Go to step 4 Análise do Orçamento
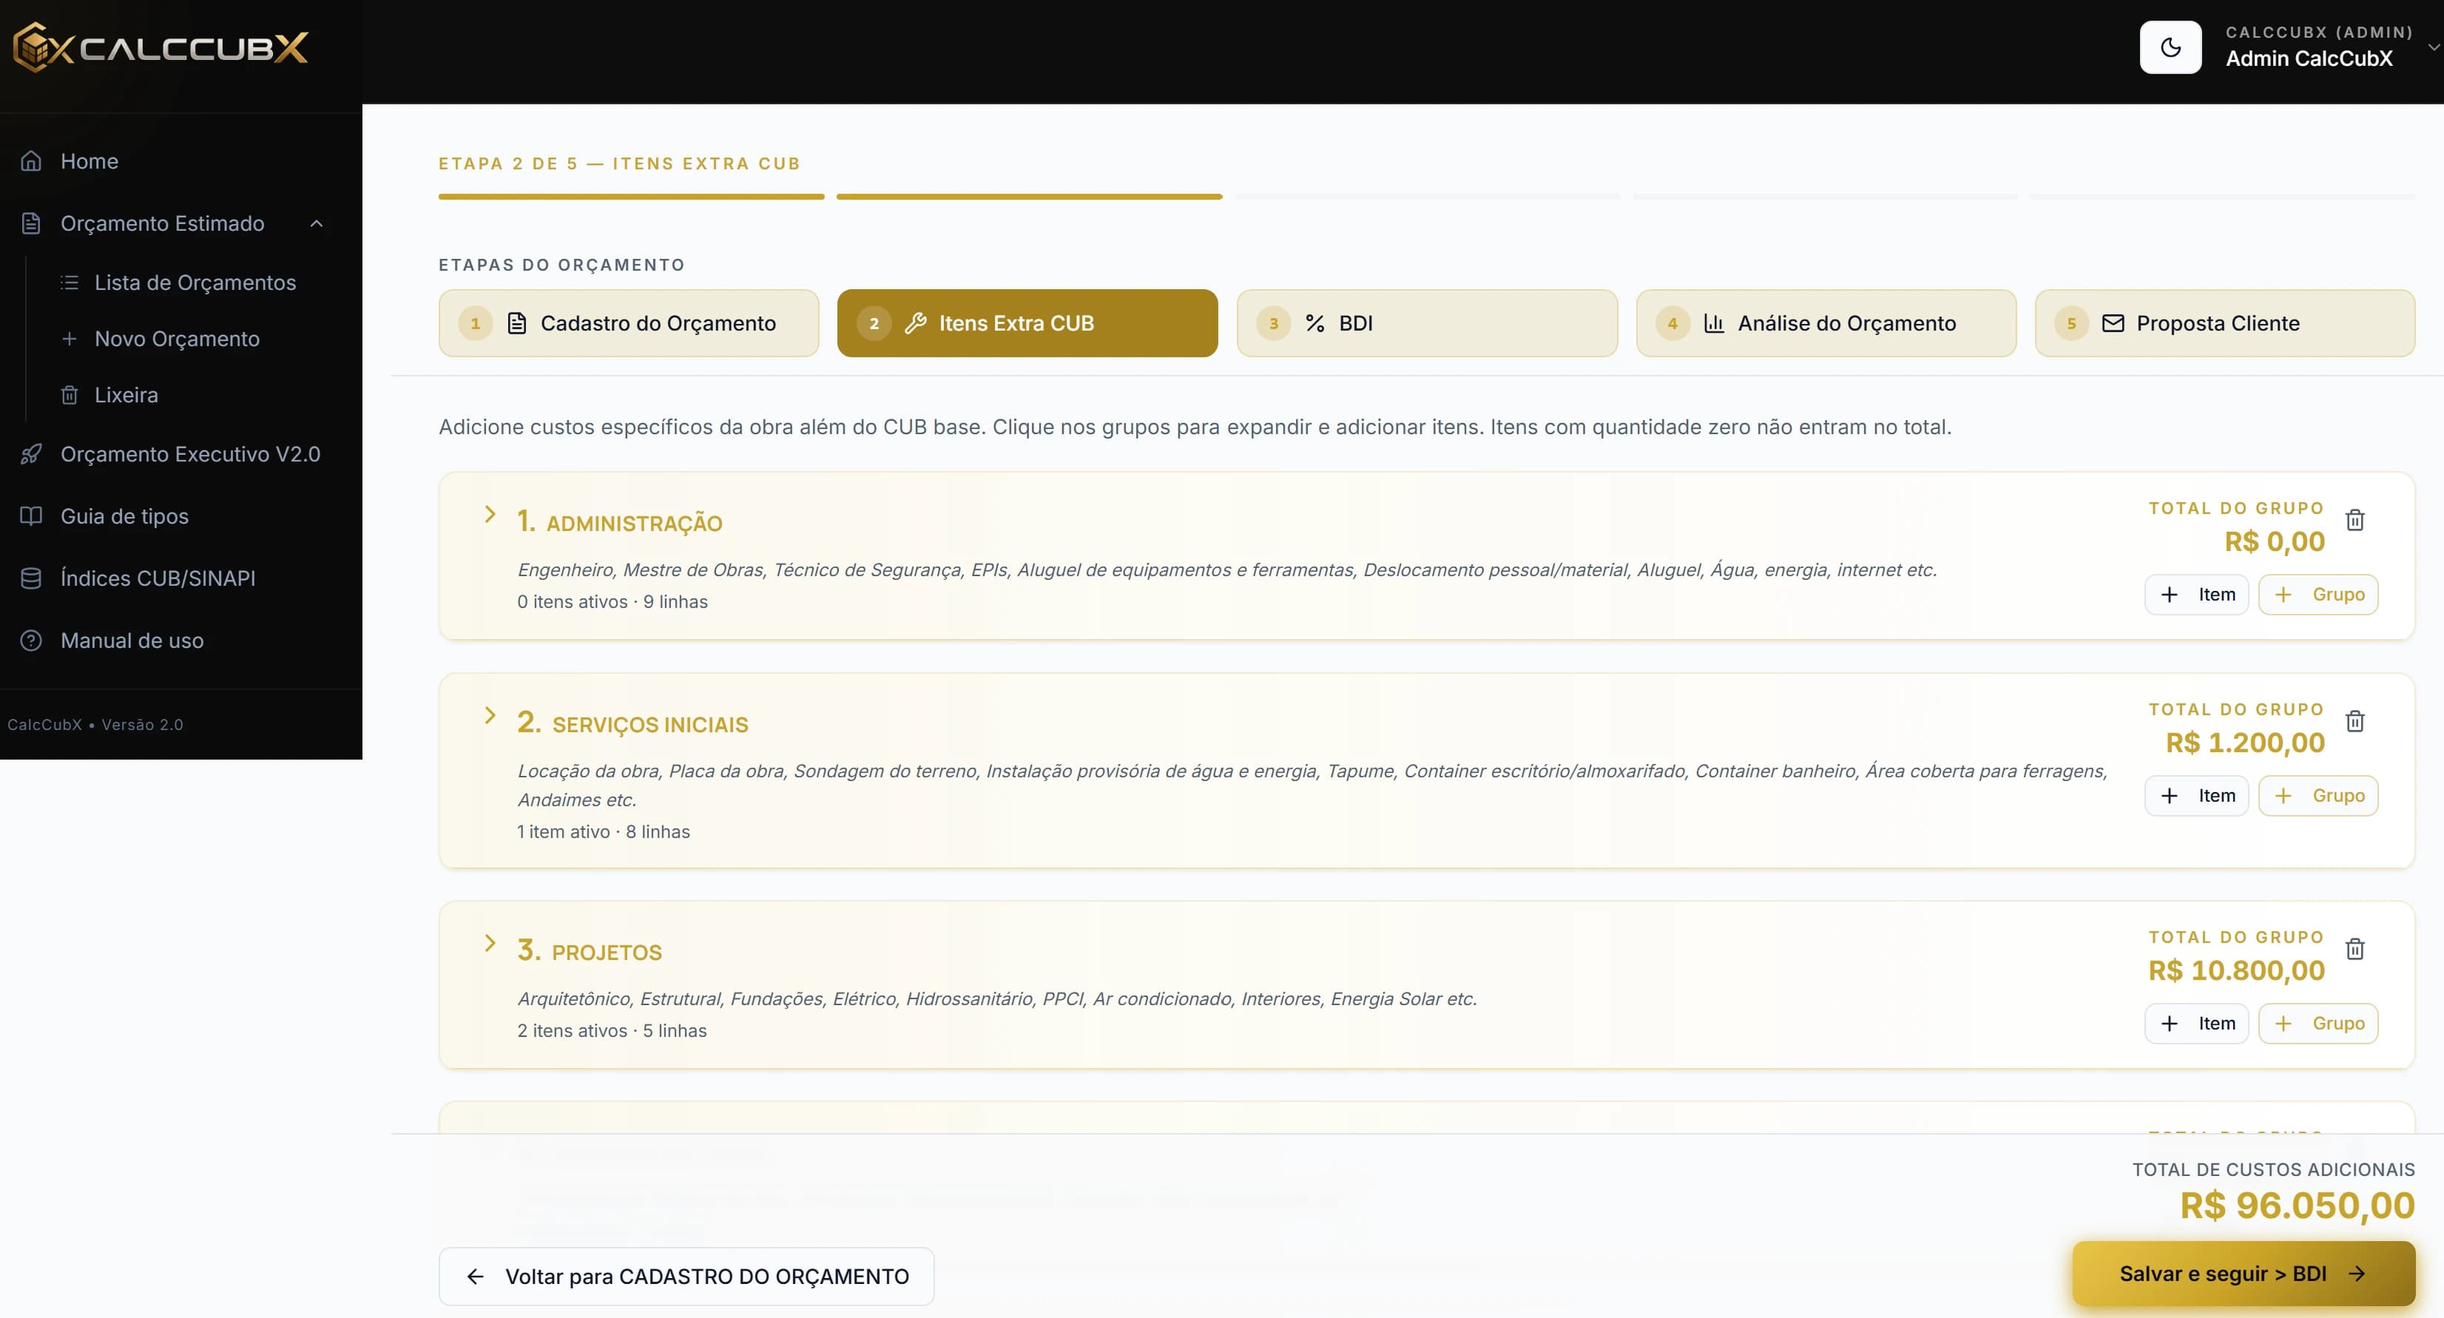2444x1318 pixels. click(x=1826, y=323)
